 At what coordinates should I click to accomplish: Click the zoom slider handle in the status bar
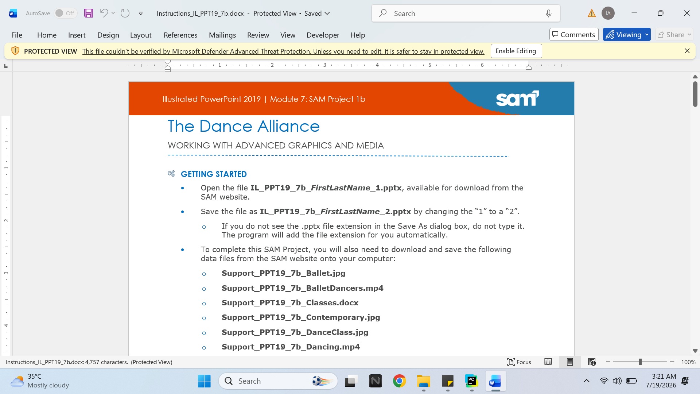[x=640, y=362]
